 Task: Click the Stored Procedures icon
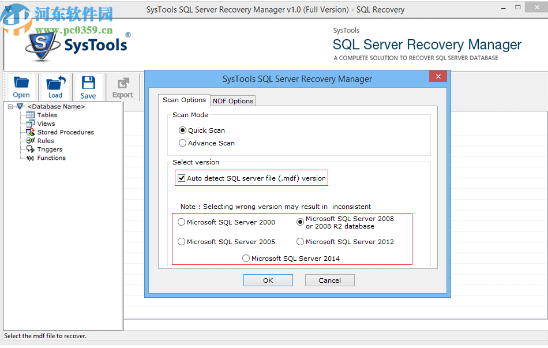coord(31,132)
